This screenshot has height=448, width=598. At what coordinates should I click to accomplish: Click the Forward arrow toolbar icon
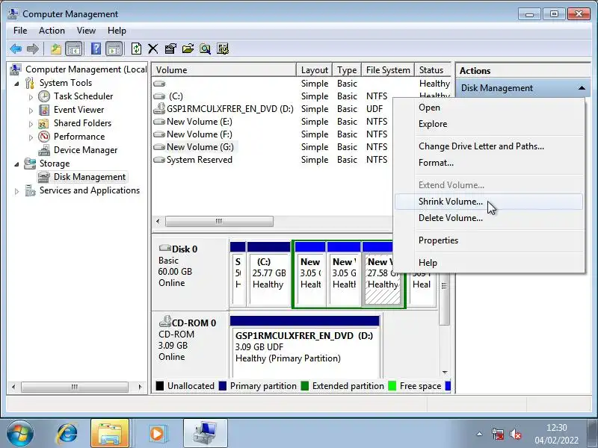pyautogui.click(x=33, y=49)
